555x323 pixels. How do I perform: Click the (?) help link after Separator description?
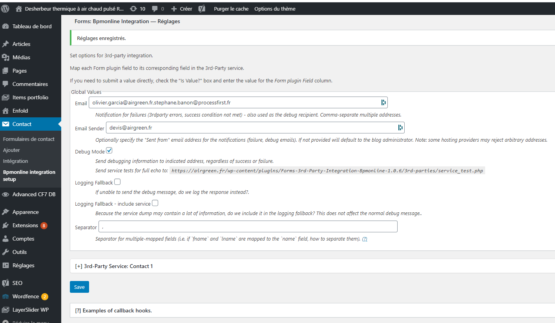pyautogui.click(x=365, y=239)
